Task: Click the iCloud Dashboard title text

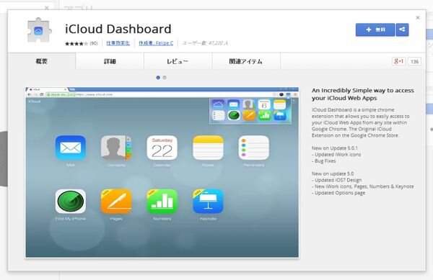Action: 118,29
